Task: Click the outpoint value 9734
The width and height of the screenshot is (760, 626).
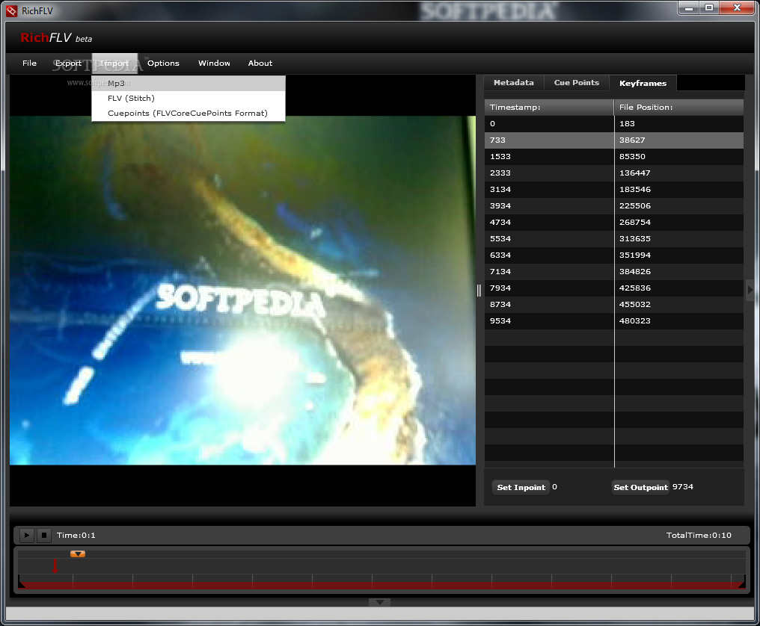Action: [682, 486]
